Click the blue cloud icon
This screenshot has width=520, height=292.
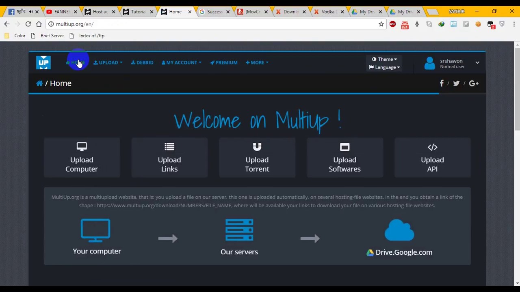[399, 230]
